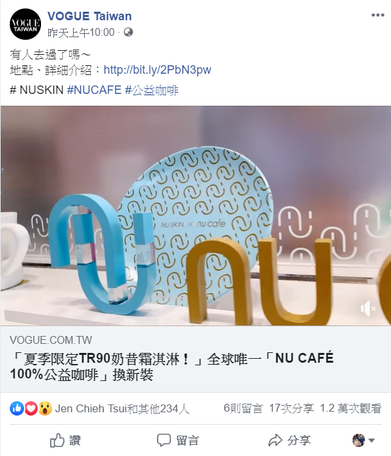Screen dimensions: 391x456
Task: Open the commenting-as profile dropdown
Action: [363, 440]
